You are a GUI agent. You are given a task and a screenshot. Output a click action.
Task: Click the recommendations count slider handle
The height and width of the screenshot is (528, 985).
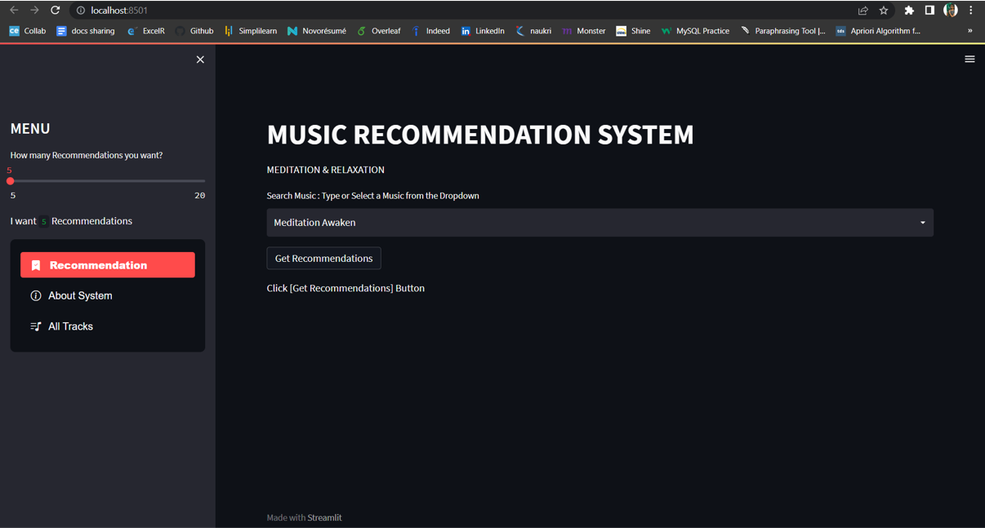[x=11, y=180]
